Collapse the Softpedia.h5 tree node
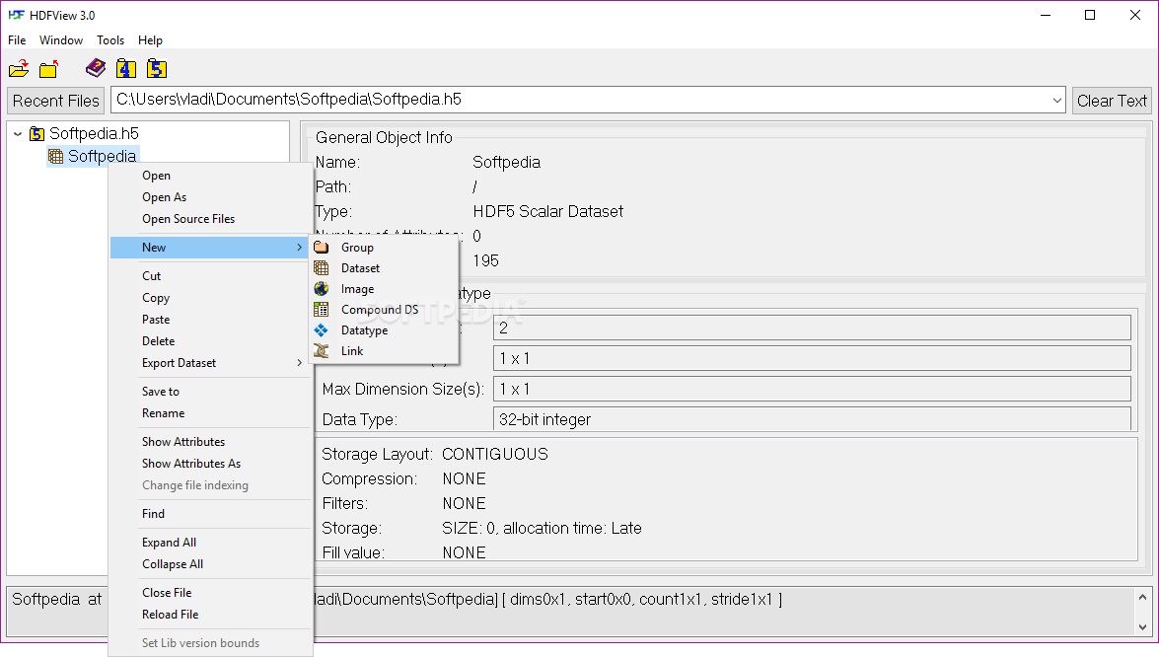Image resolution: width=1159 pixels, height=657 pixels. pyautogui.click(x=18, y=134)
